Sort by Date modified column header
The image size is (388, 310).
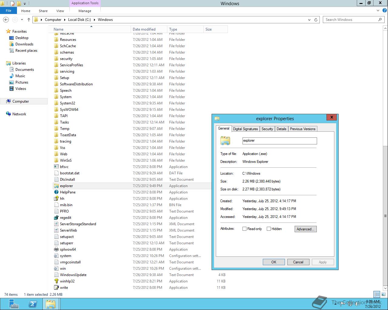(149, 29)
